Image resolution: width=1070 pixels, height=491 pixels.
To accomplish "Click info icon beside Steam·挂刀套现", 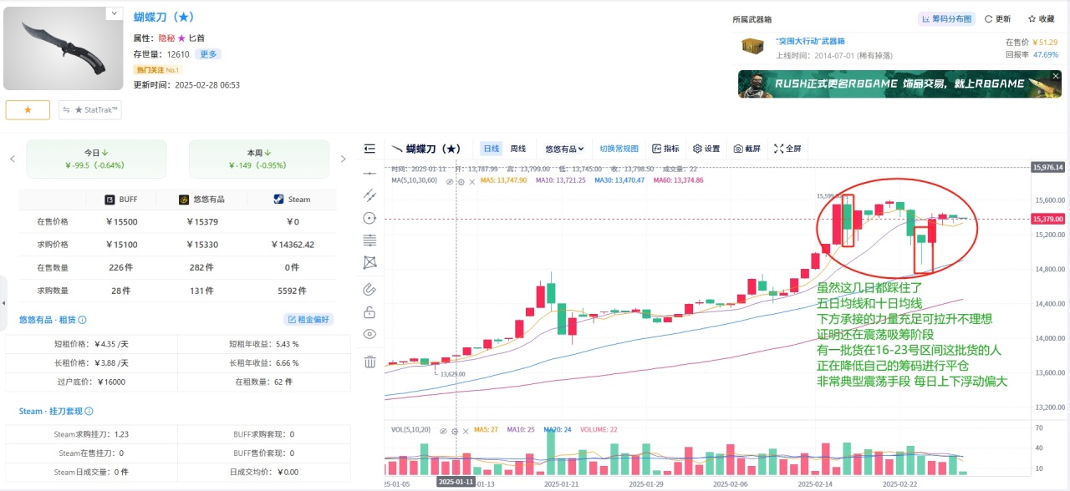I will point(89,412).
